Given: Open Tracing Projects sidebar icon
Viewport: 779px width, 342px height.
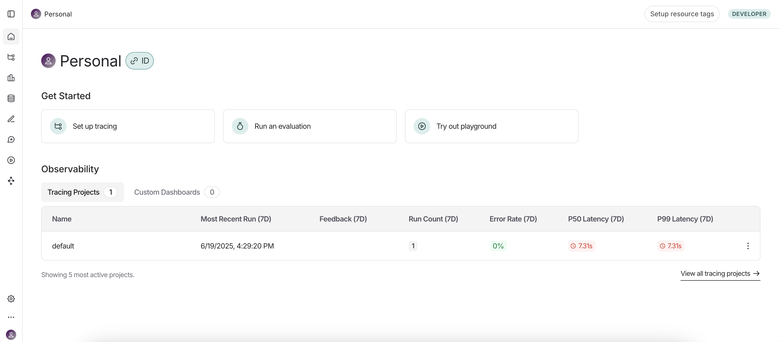Looking at the screenshot, I should 11,57.
